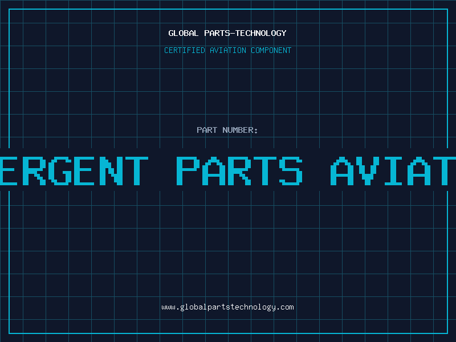Open the www.globalpartstechnology.com link
This screenshot has width=456, height=342.
[x=227, y=307]
